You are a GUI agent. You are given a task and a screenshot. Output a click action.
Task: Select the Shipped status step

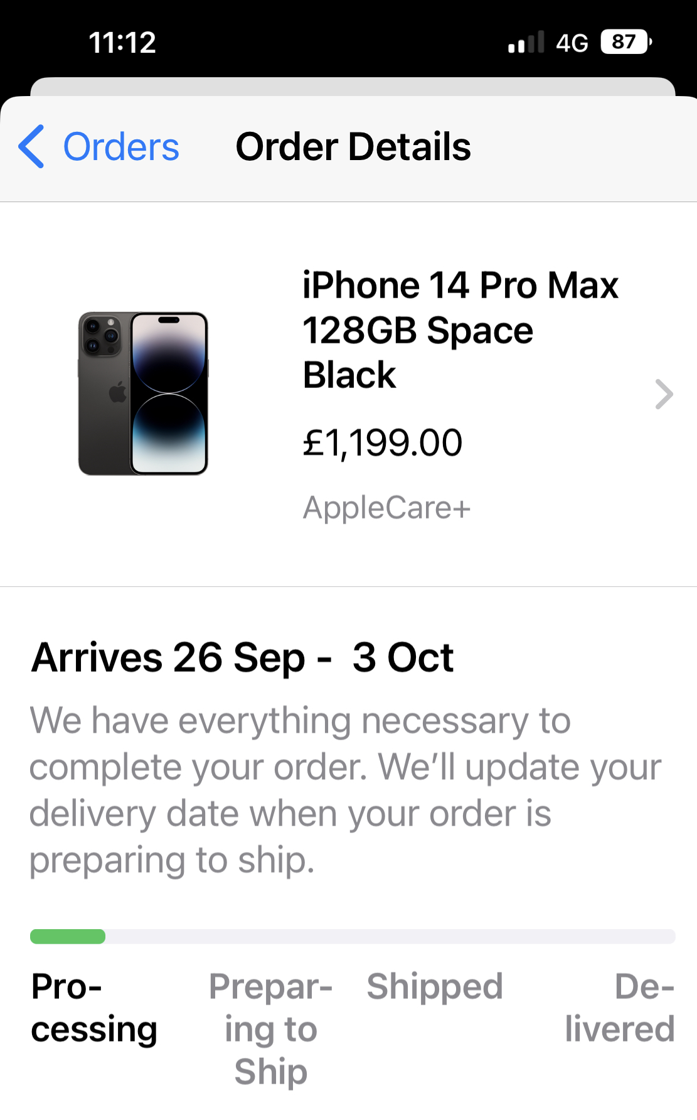435,986
